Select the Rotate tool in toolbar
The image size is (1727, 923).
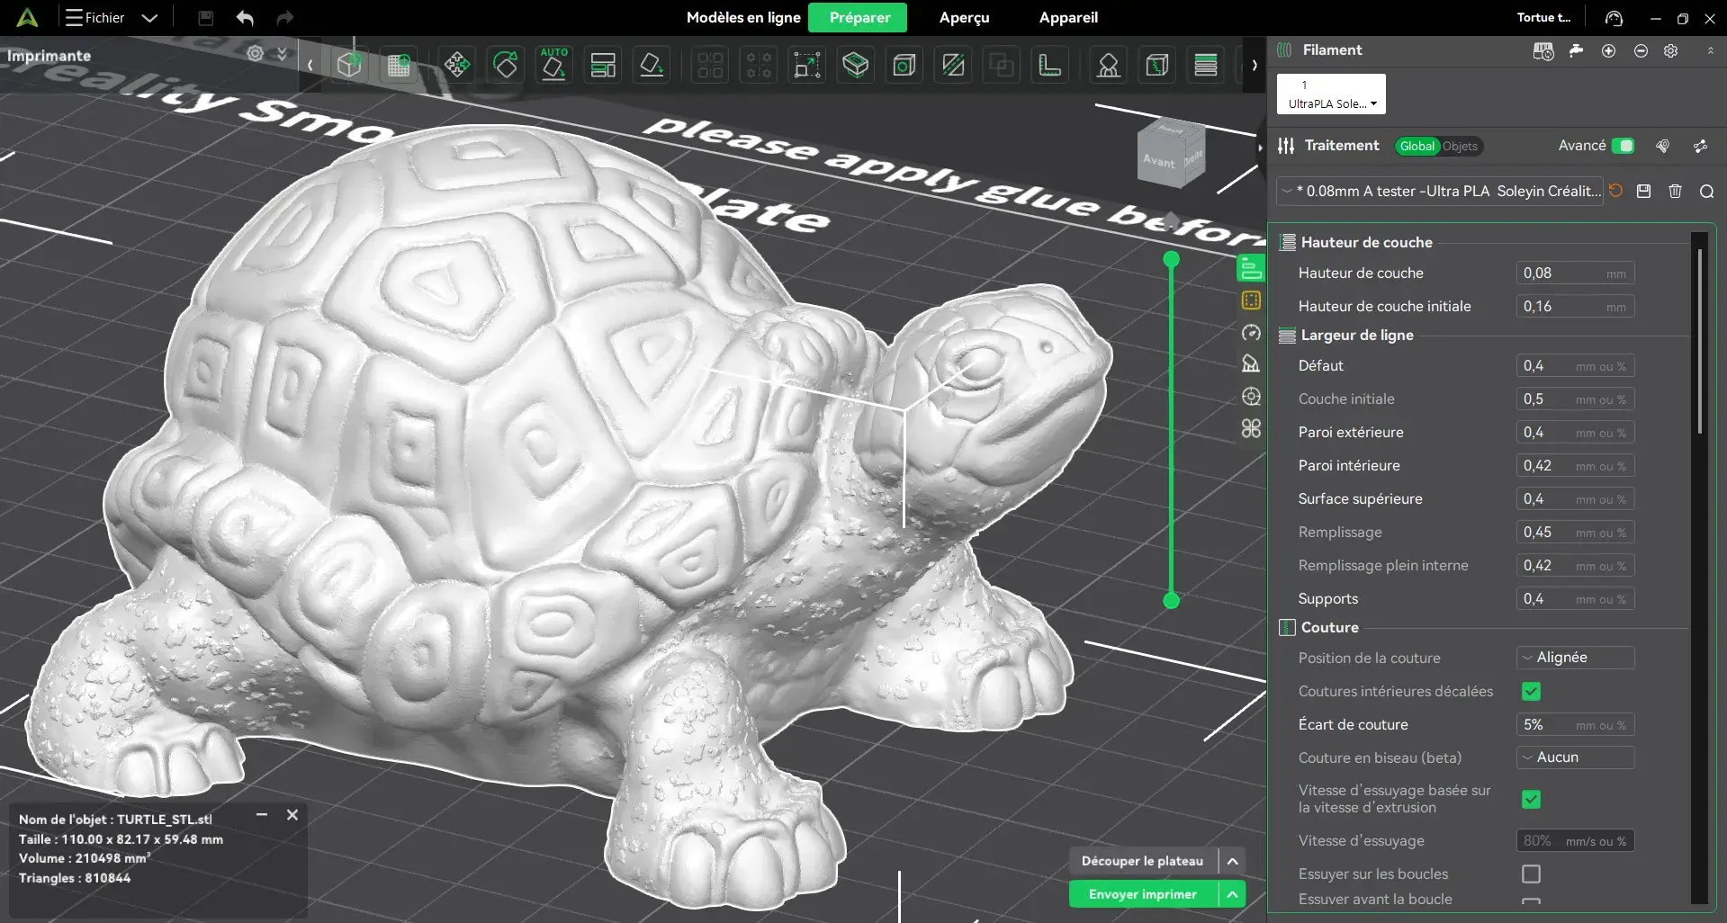(506, 65)
